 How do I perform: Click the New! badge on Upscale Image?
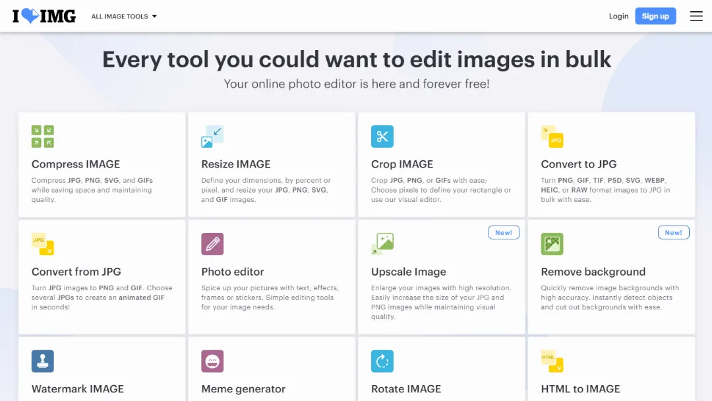pos(504,233)
